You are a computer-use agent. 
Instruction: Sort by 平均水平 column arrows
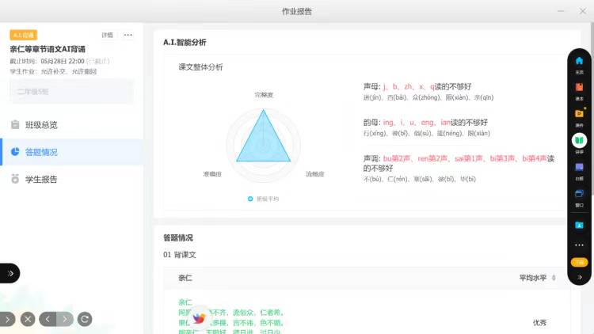[x=553, y=279]
